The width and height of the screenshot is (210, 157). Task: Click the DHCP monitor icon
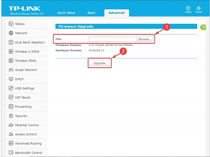tap(11, 79)
